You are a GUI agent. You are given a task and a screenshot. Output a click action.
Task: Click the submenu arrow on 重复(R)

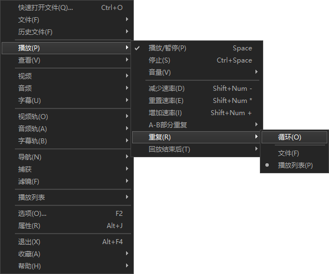pos(257,136)
